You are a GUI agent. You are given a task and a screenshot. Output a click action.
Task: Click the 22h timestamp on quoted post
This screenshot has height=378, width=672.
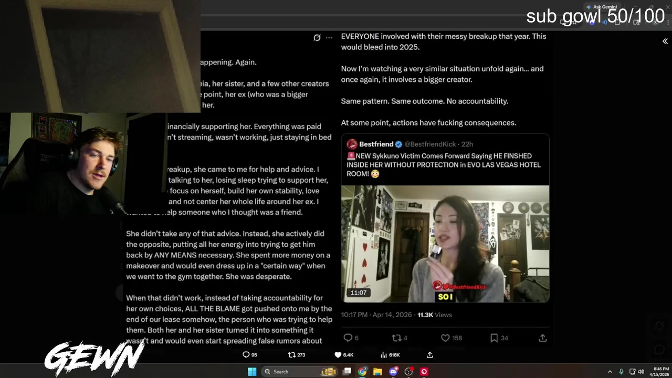click(467, 144)
